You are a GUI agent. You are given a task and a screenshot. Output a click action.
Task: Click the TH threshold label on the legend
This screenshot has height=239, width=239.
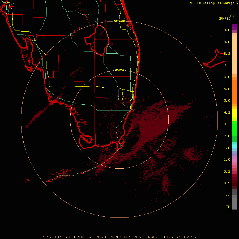tap(228, 207)
